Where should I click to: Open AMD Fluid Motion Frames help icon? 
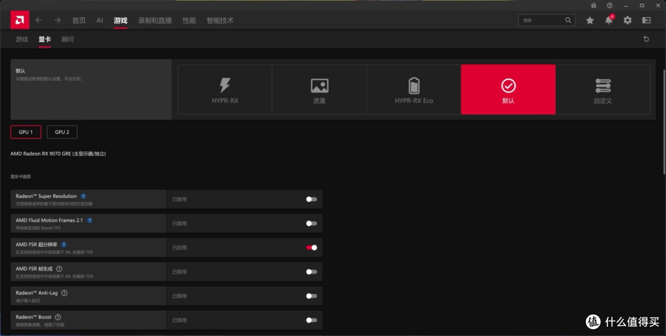(x=89, y=220)
